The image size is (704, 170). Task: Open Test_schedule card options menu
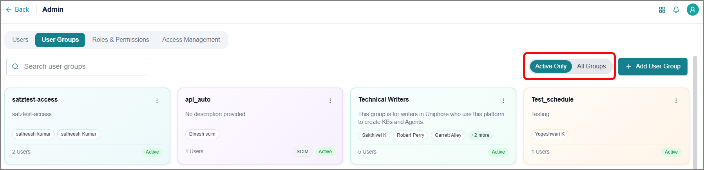click(676, 101)
